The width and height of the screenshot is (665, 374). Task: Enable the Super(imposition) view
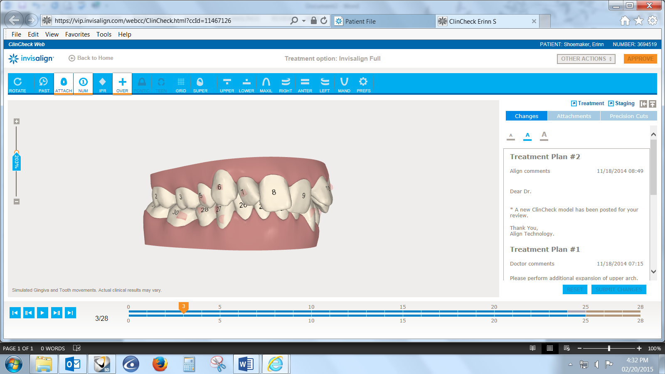click(x=200, y=84)
